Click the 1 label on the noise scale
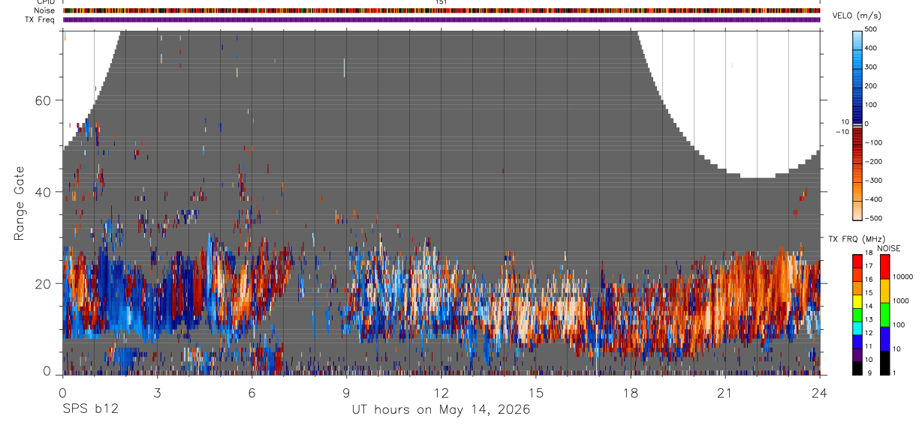Viewport: 922px width, 425px height. 894,373
